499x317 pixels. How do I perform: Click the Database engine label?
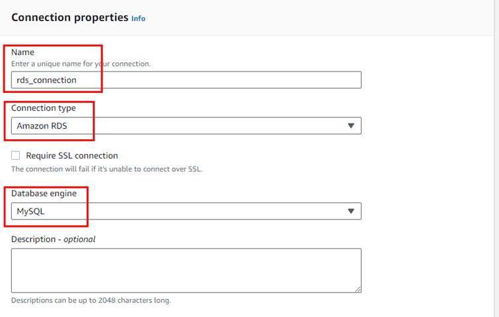point(44,194)
